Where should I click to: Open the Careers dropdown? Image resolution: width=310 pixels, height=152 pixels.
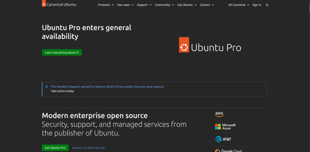pyautogui.click(x=207, y=5)
